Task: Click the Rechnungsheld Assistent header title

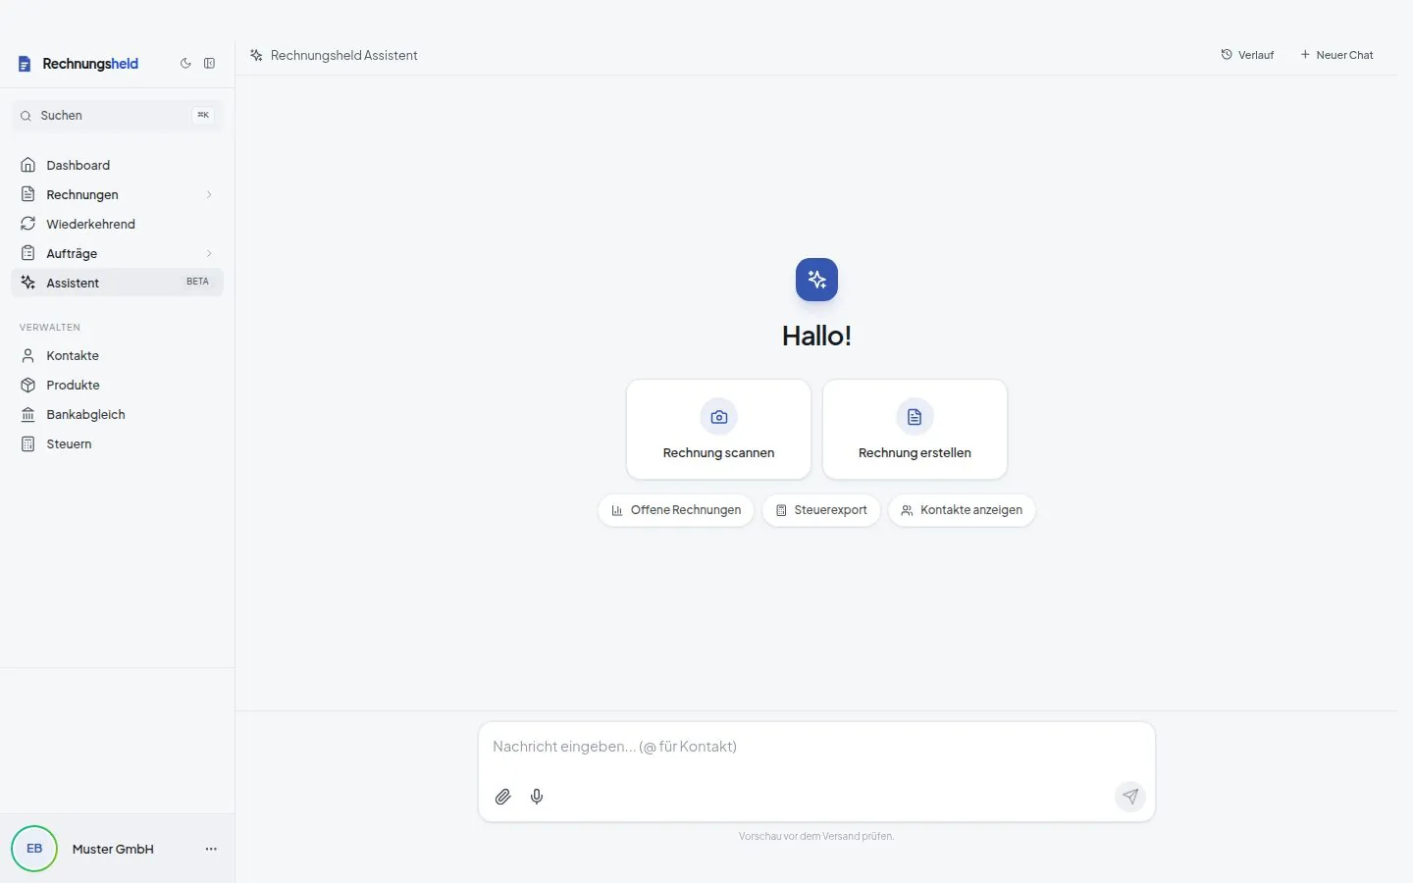Action: (x=343, y=56)
